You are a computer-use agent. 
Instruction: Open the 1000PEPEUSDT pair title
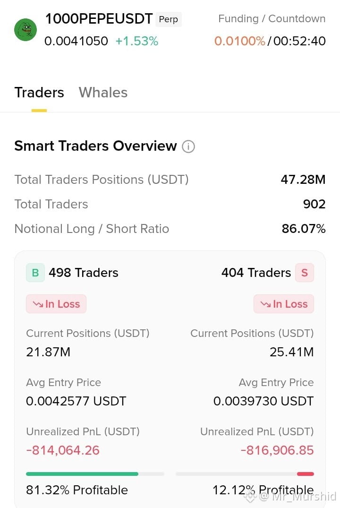(x=99, y=19)
